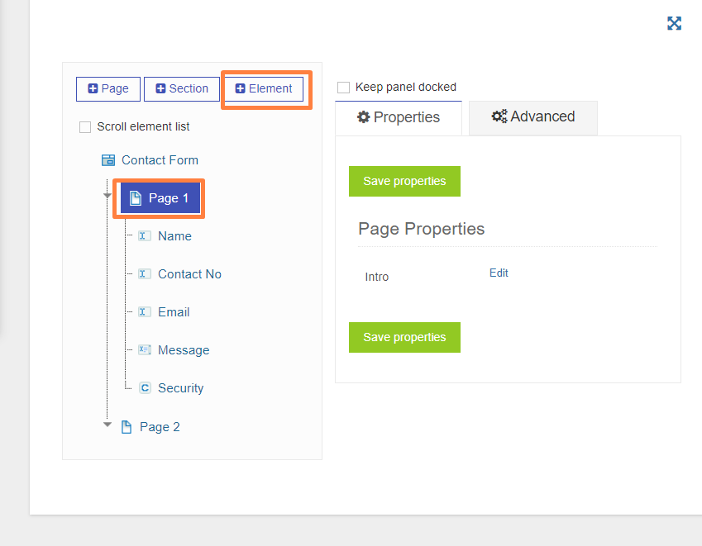This screenshot has width=702, height=546.
Task: Switch to the Advanced tab
Action: (532, 117)
